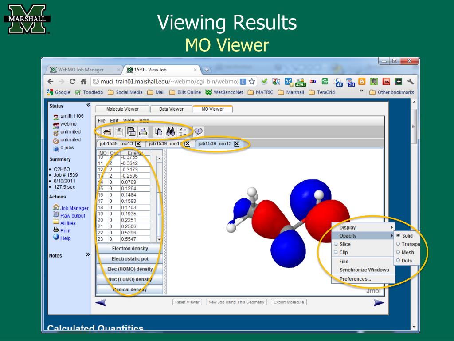Click the Evernote elephant extension icon
Screen dimensions: 454x341
(374, 82)
